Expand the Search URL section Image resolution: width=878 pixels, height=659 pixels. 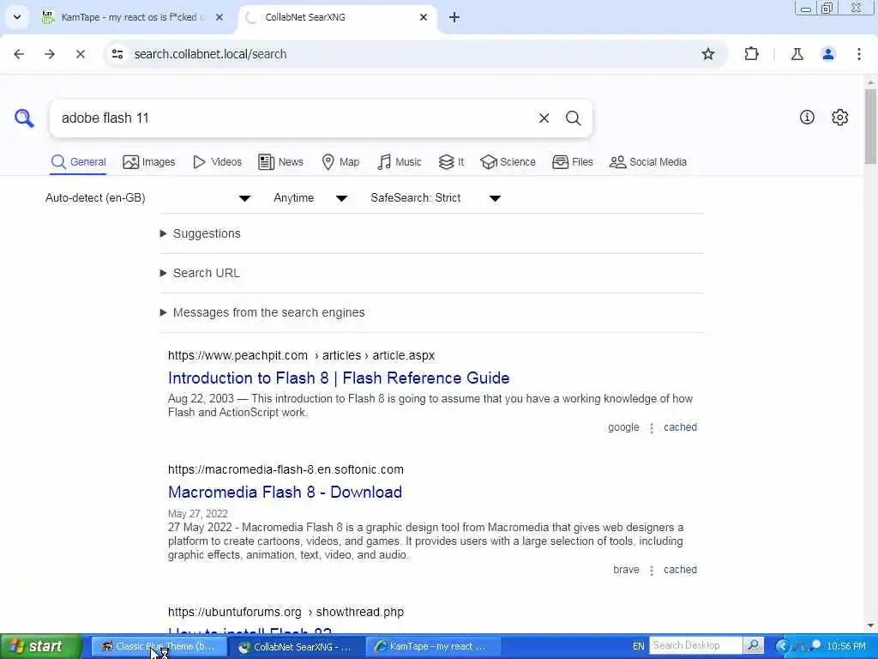(200, 273)
